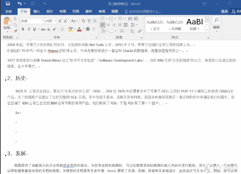Apply the 无间隔 No Spacing style
The image size is (241, 174).
[x=175, y=25]
